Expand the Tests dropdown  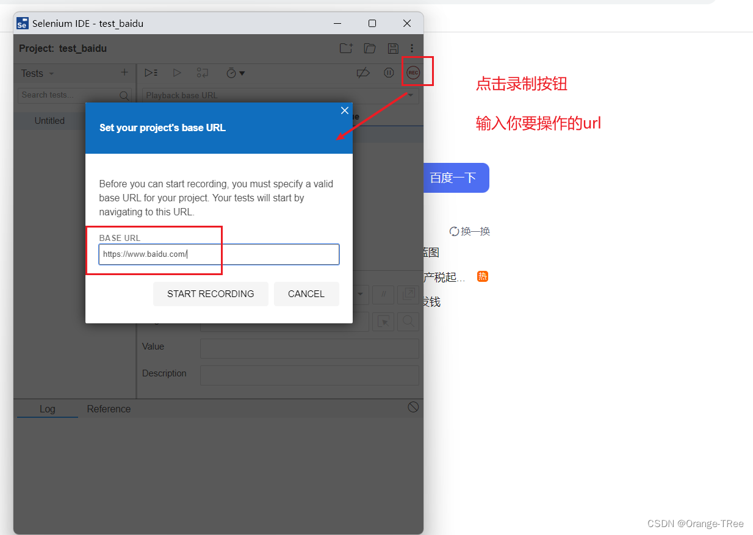(x=37, y=73)
